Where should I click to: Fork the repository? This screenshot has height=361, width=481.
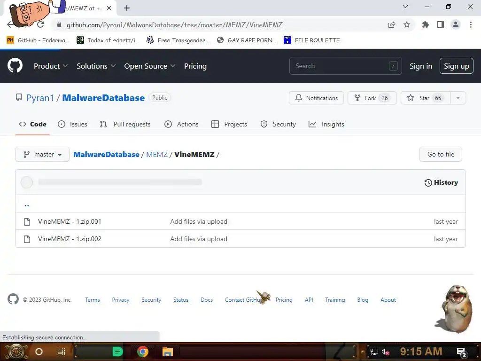pyautogui.click(x=372, y=98)
